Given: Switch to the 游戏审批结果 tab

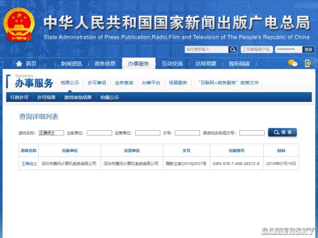Looking at the screenshot, I should coord(78,97).
